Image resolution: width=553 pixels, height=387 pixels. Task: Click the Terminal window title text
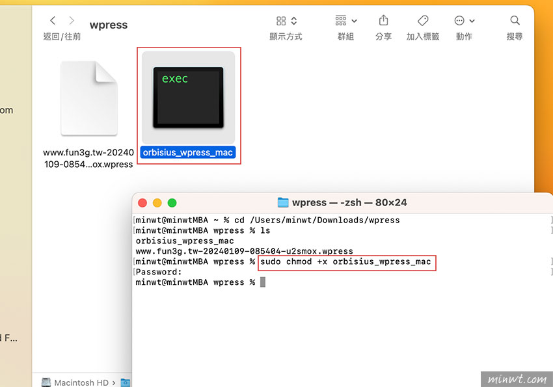pos(349,203)
